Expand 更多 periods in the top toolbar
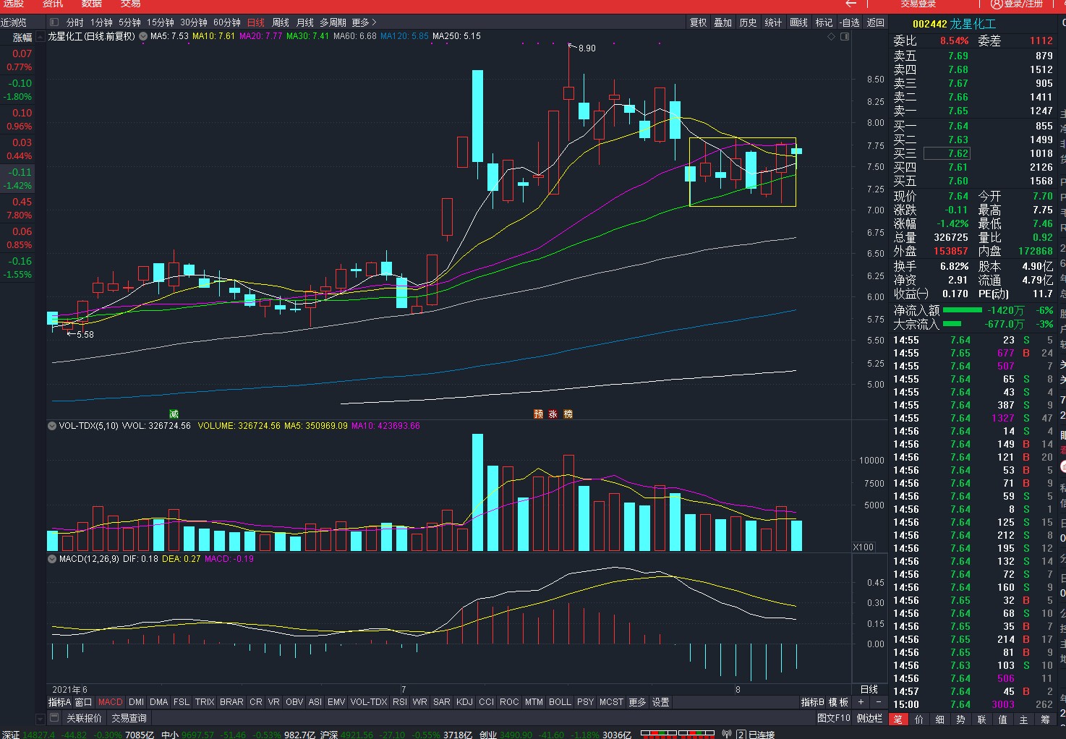 tap(364, 22)
